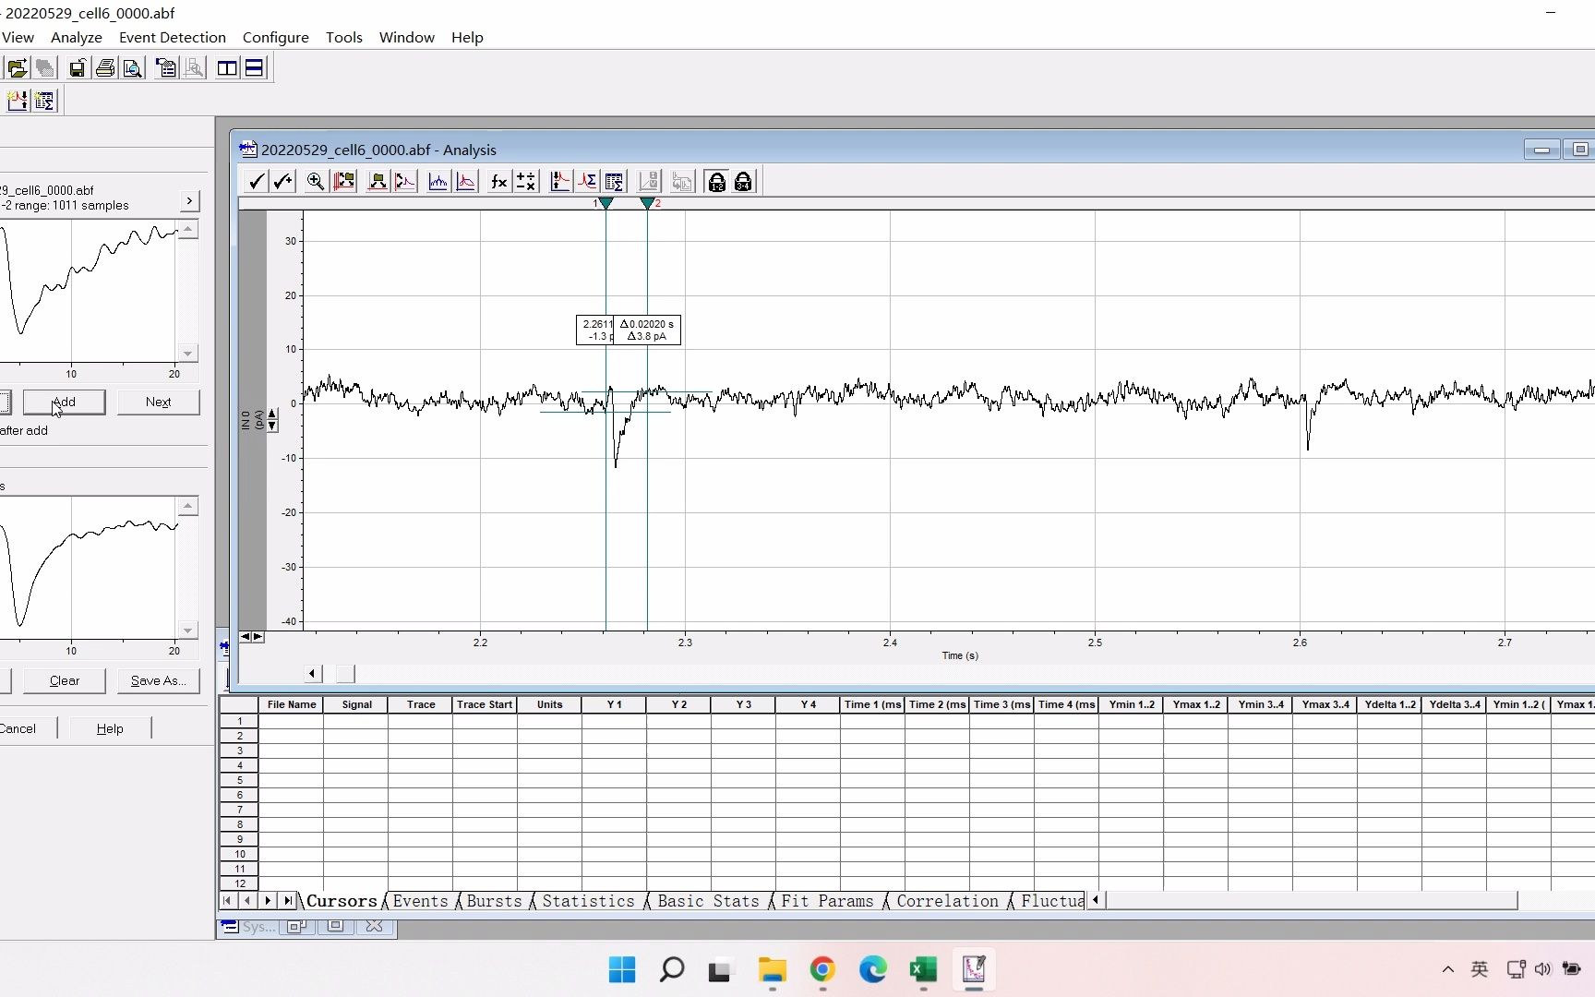Open Print Preview from main toolbar
Screen dimensions: 1595x997
pyautogui.click(x=133, y=68)
